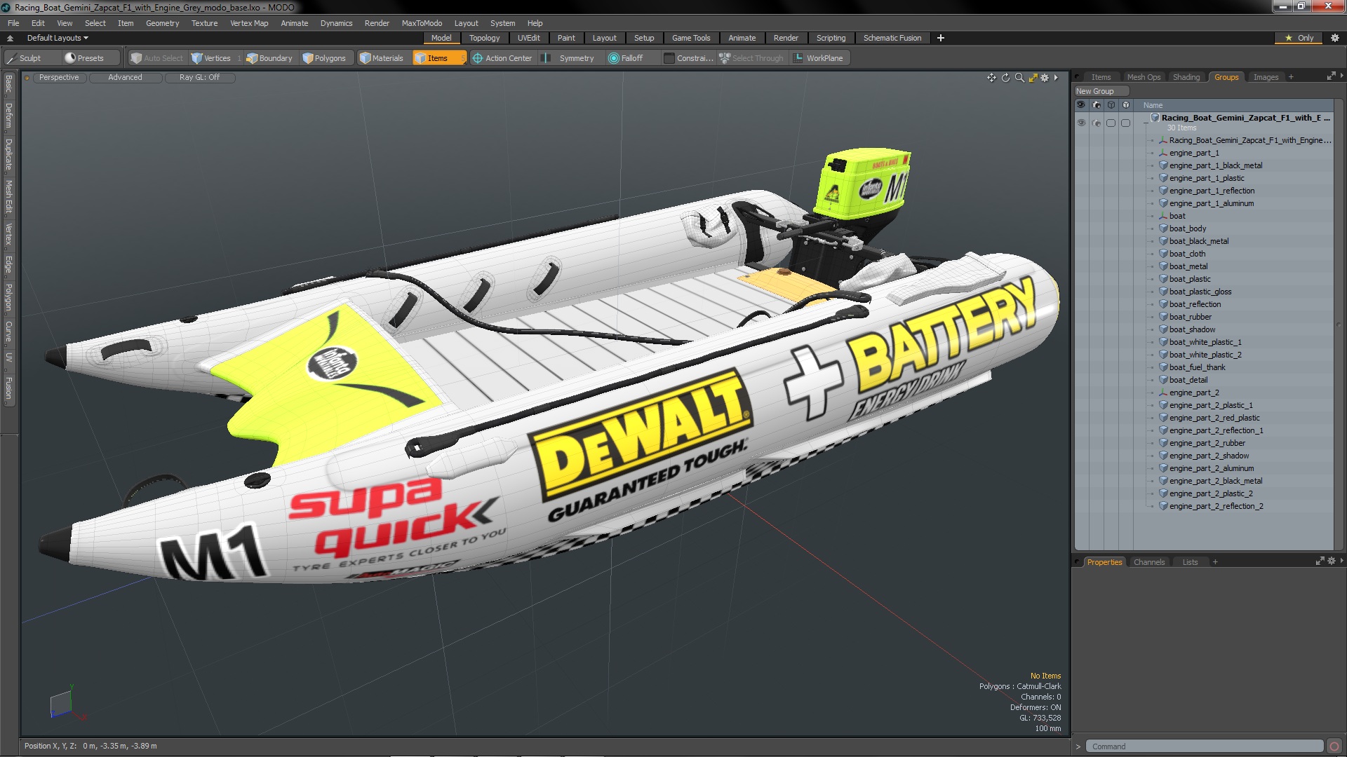
Task: Open the Constraints options
Action: [688, 58]
